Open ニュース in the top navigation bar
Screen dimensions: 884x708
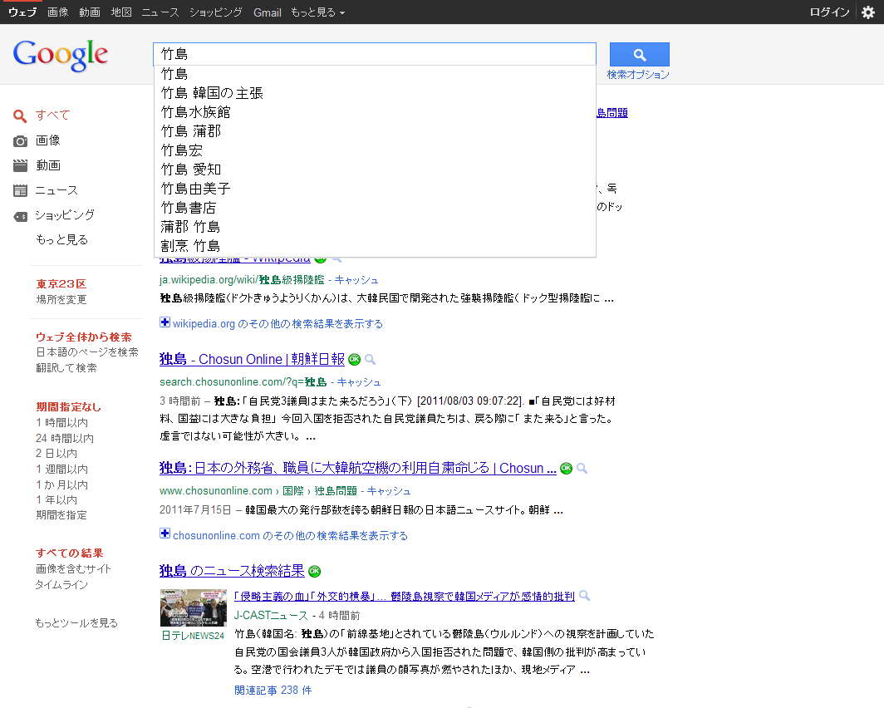coord(160,12)
